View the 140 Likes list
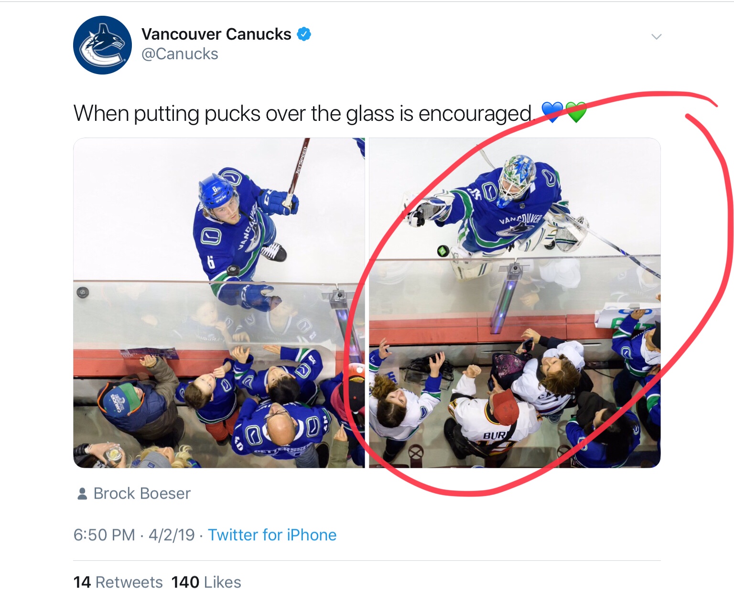 (x=206, y=582)
